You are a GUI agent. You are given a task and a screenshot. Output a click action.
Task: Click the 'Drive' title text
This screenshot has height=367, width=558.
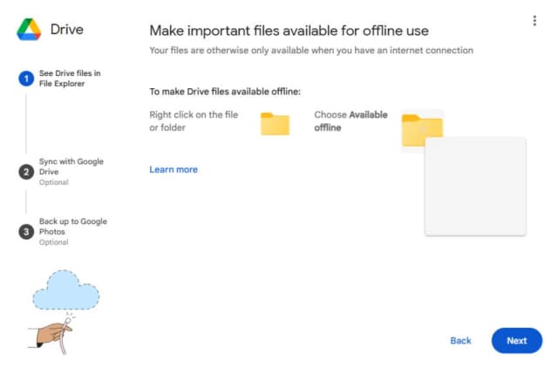tap(67, 29)
